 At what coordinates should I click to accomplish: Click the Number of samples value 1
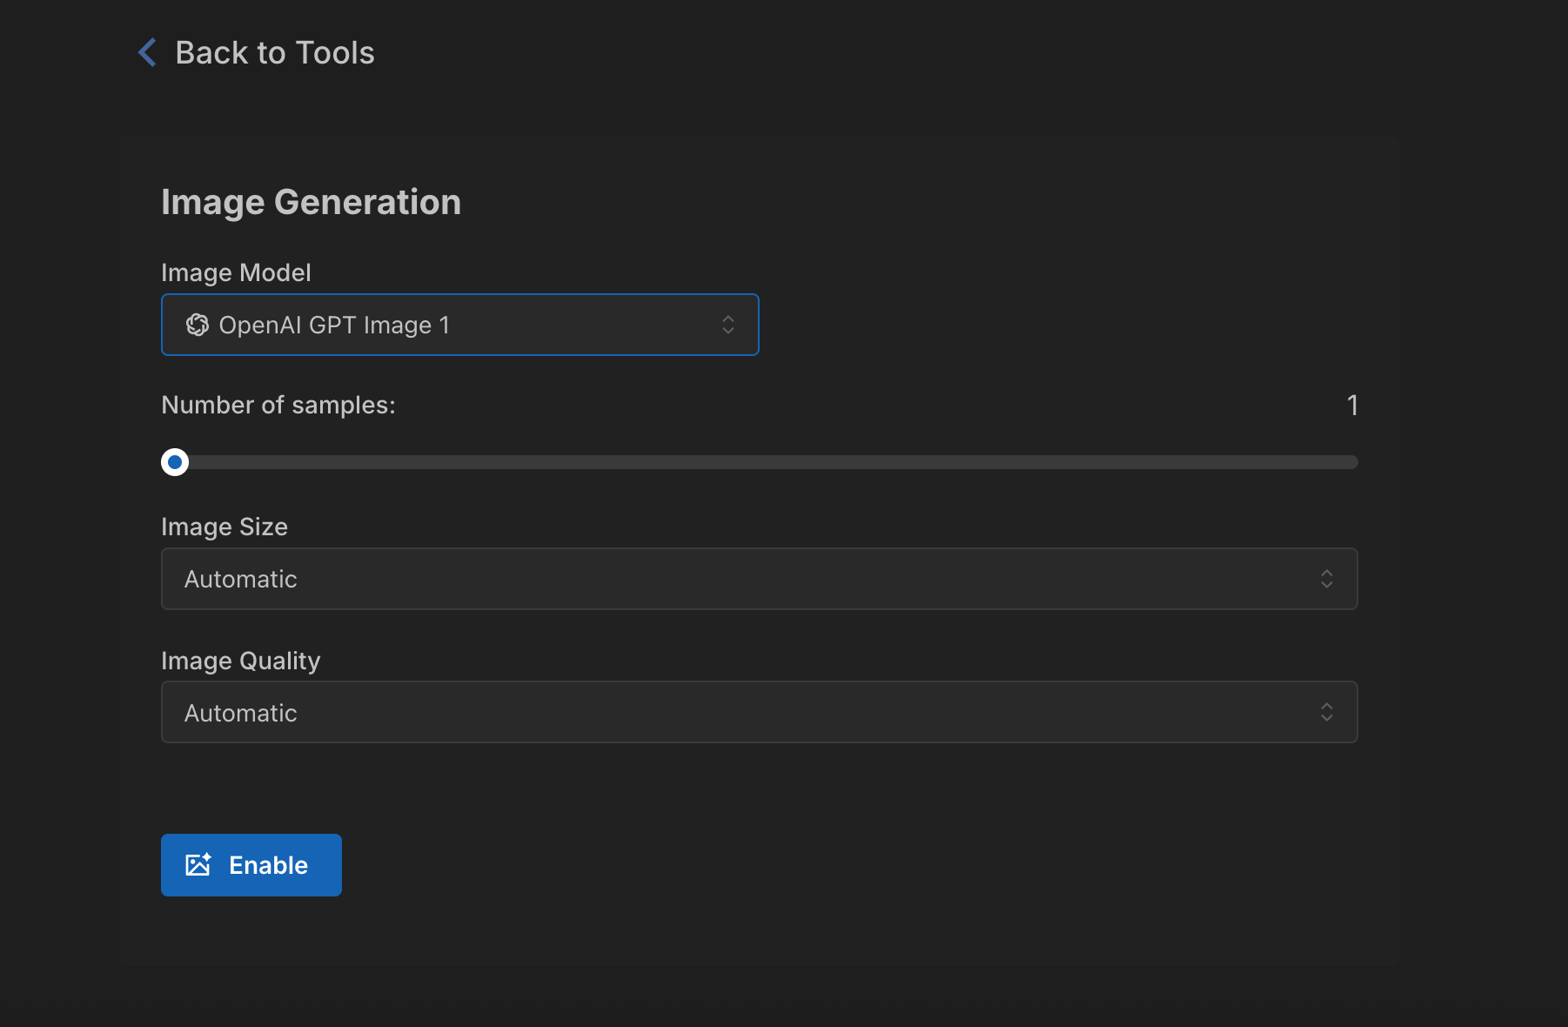1352,405
